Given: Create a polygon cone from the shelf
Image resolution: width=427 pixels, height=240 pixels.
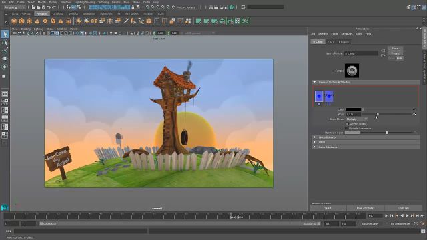Looking at the screenshot, I should [37, 21].
